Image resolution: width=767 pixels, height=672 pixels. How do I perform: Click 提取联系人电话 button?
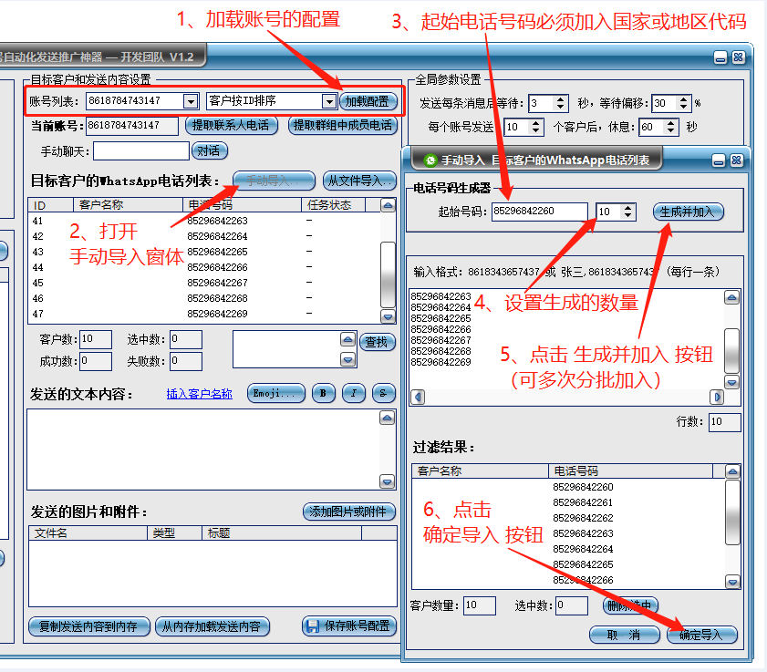pos(231,125)
